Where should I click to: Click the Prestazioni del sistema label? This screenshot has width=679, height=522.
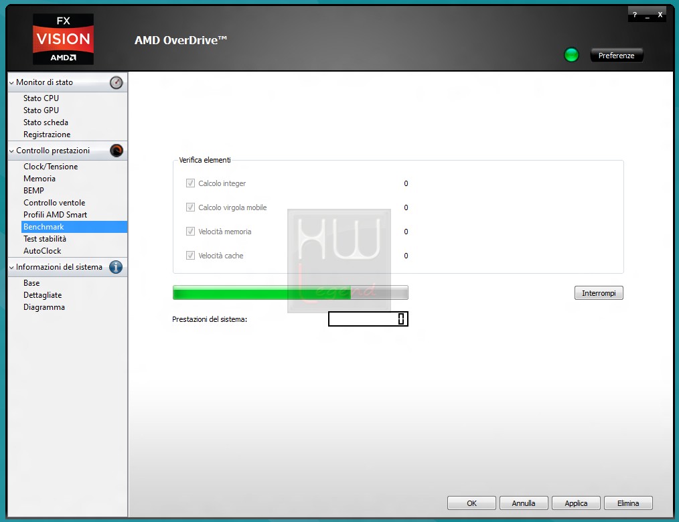point(210,319)
